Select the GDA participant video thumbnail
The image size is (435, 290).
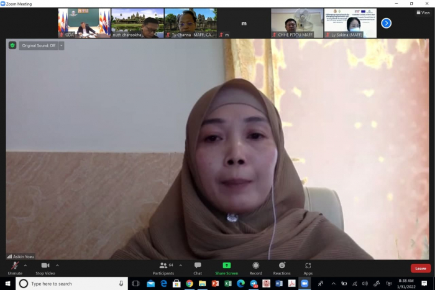click(84, 23)
